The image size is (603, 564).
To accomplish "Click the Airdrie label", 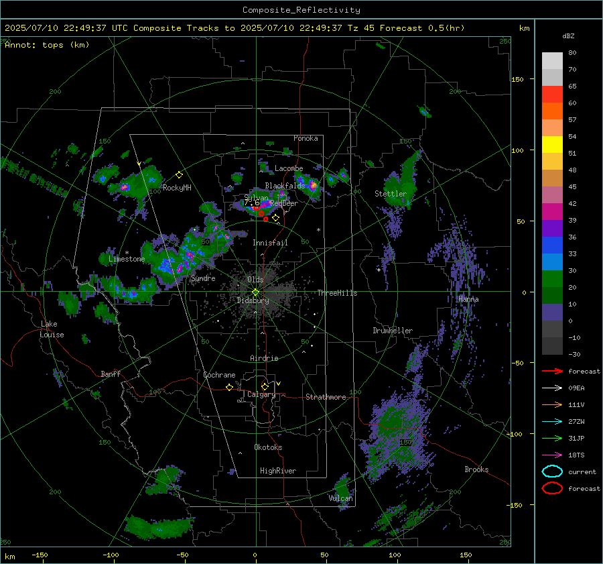I will coord(264,358).
